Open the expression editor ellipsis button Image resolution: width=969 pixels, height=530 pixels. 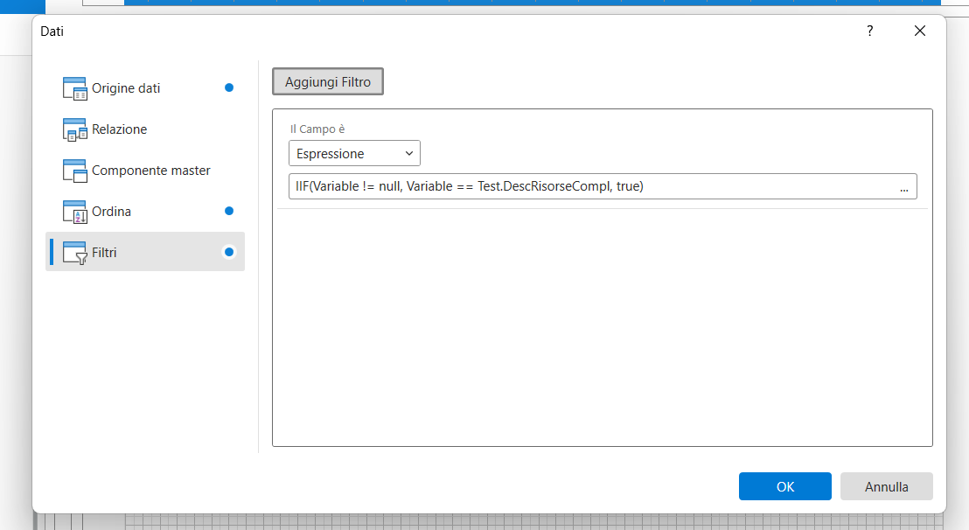pos(903,187)
